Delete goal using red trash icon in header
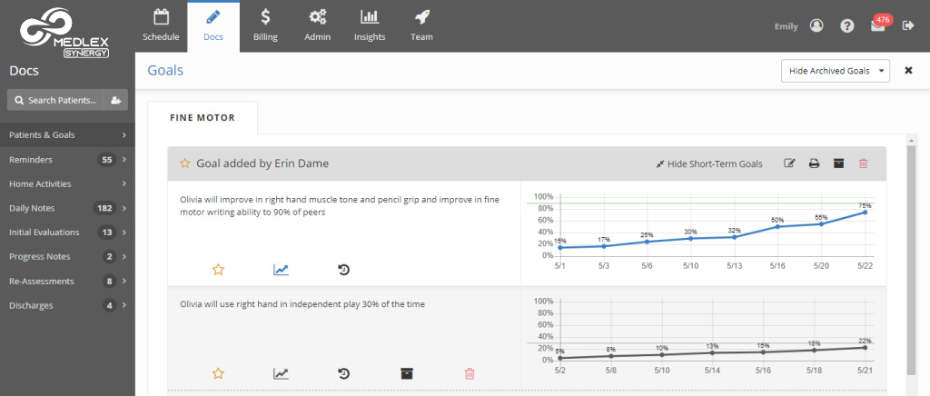The width and height of the screenshot is (930, 396). click(863, 163)
